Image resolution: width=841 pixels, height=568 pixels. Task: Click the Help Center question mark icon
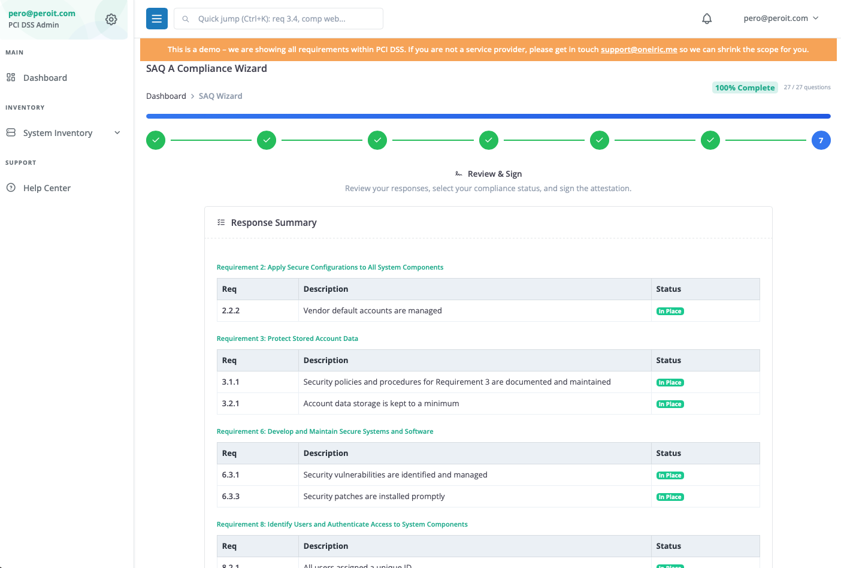11,188
